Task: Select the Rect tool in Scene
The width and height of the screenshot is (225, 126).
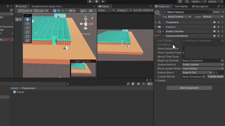Action: tap(27, 36)
